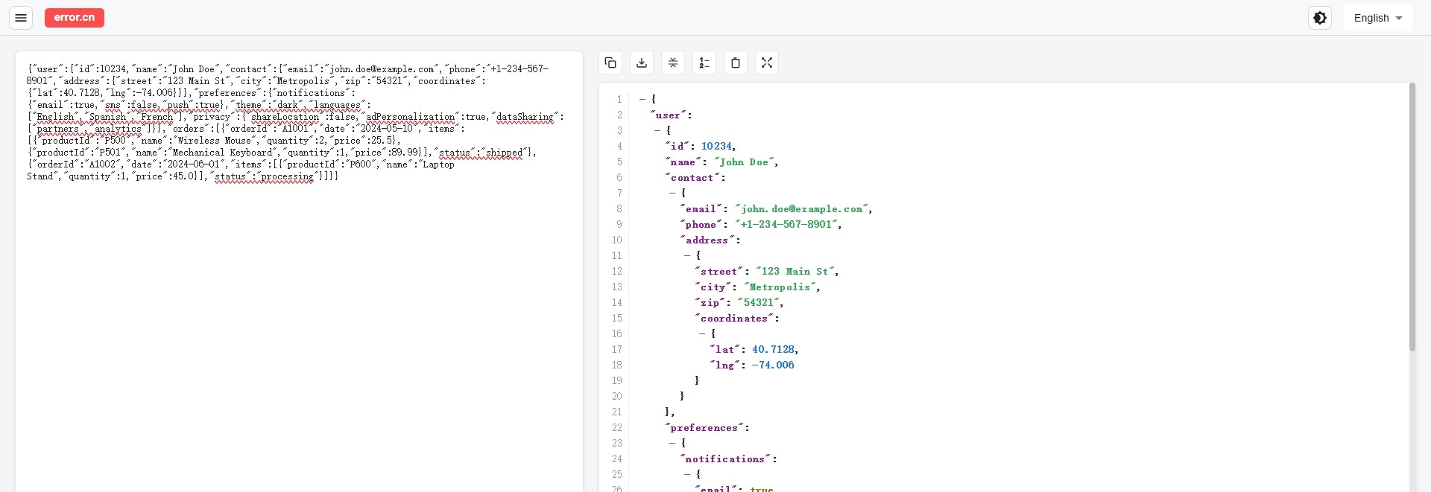
Task: Click the "contact" key
Action: click(692, 178)
